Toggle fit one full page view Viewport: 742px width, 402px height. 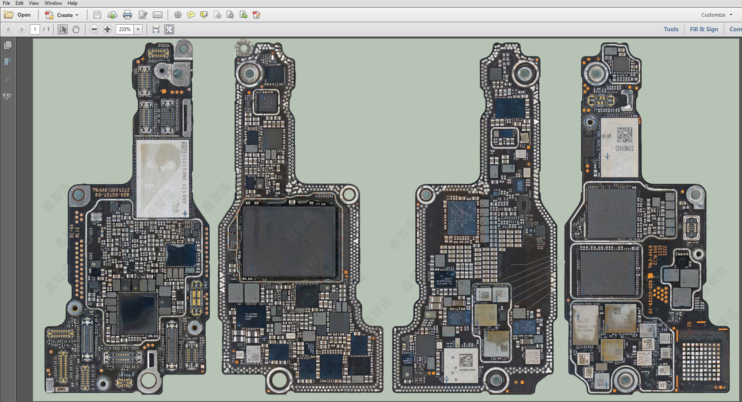click(x=170, y=29)
